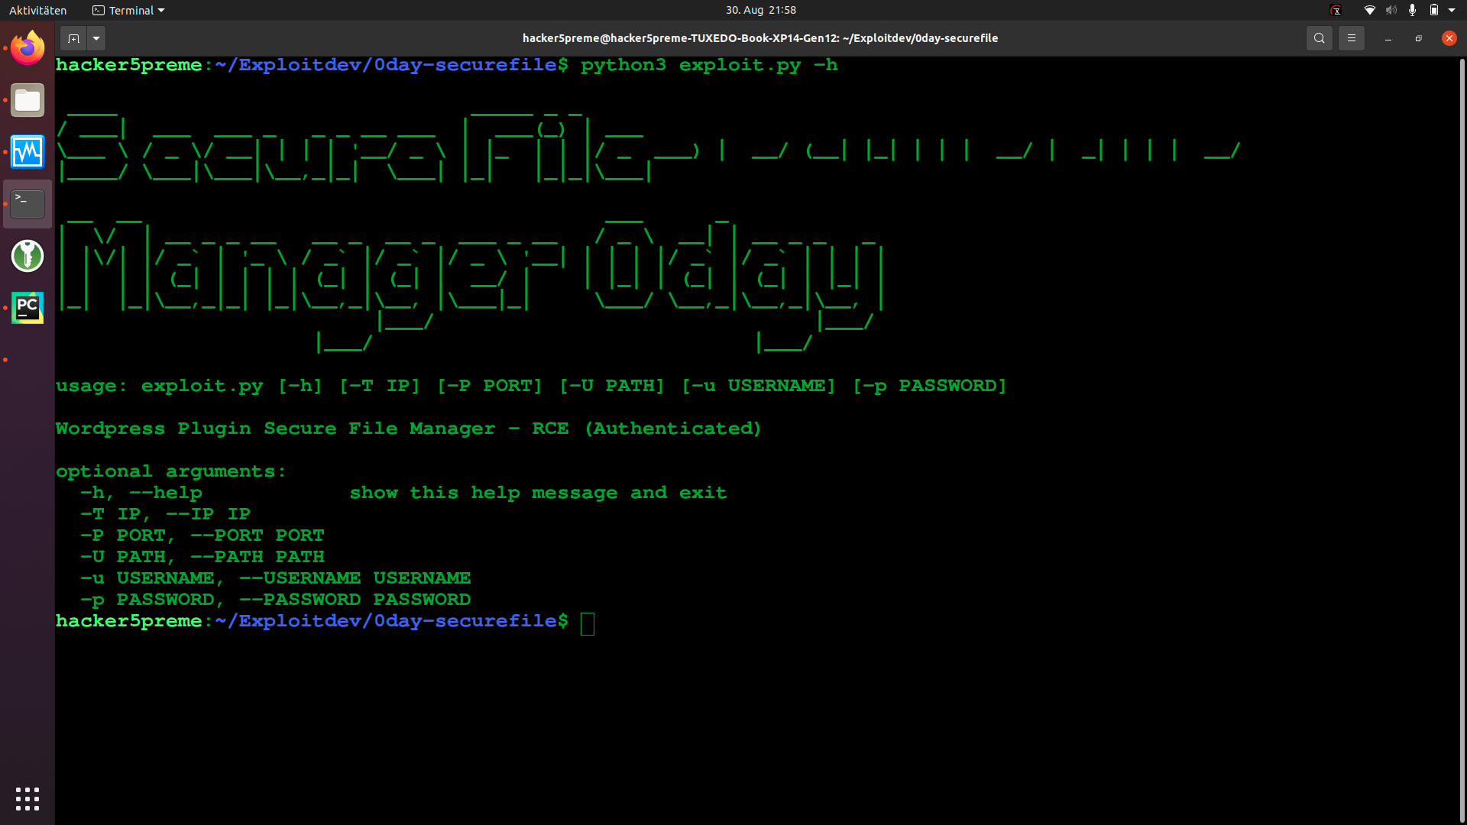Open the clock showing 30. Aug 21:58
1467x825 pixels.
coord(760,10)
